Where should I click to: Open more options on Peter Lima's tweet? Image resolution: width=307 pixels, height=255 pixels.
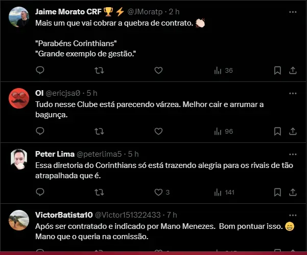(293, 154)
